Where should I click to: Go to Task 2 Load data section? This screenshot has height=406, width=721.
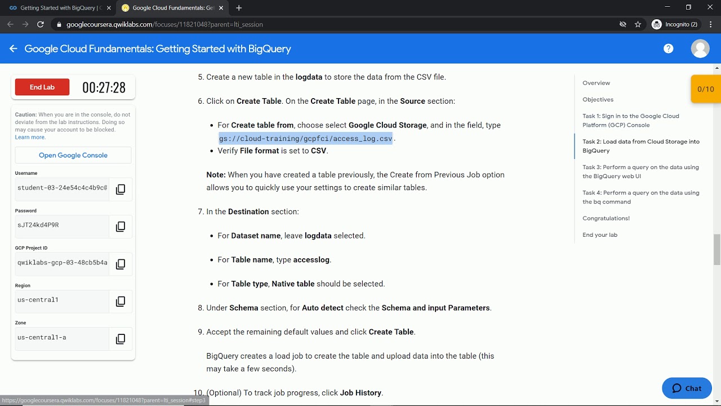point(641,146)
